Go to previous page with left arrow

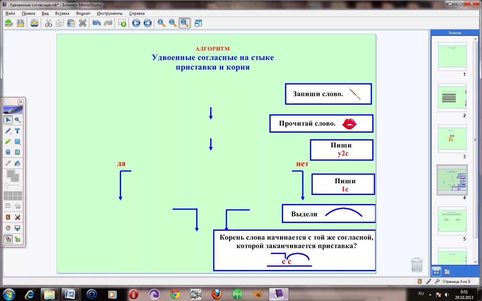click(x=136, y=23)
